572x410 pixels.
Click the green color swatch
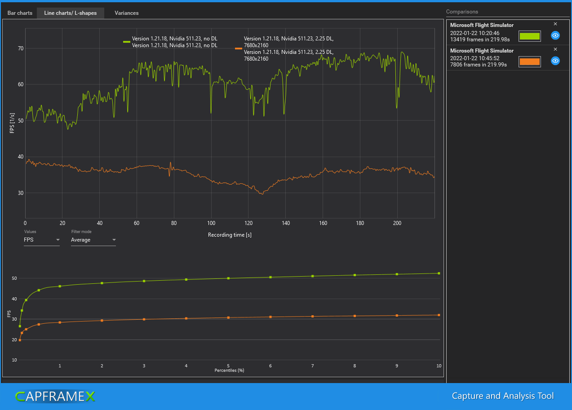pyautogui.click(x=529, y=36)
